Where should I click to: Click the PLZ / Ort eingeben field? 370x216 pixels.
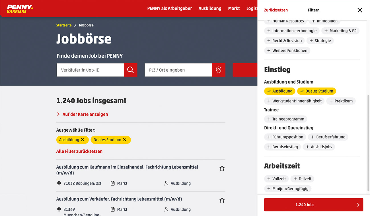178,70
